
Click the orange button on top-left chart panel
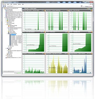click(x=45, y=11)
